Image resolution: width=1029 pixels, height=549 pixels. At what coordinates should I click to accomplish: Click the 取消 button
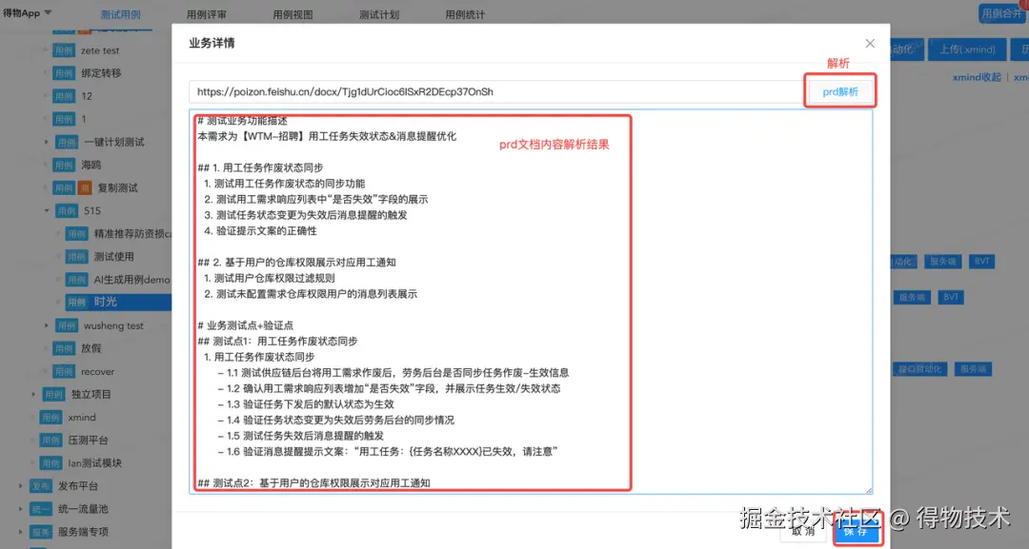pos(802,531)
